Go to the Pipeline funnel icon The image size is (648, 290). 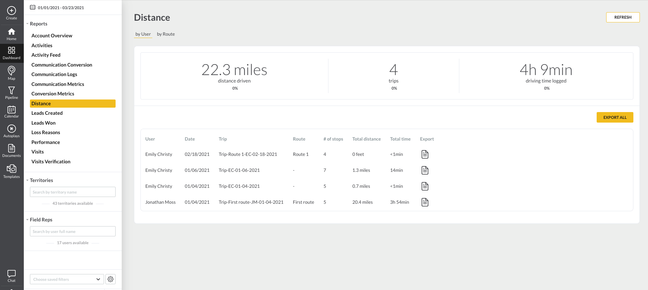point(12,90)
